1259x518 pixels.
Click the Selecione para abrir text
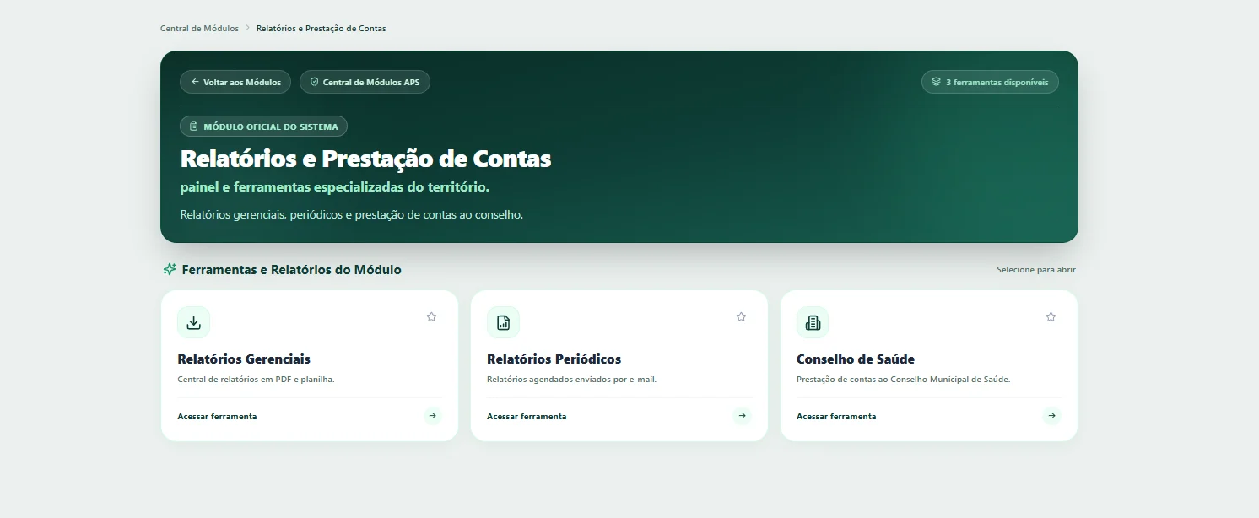click(x=1036, y=270)
